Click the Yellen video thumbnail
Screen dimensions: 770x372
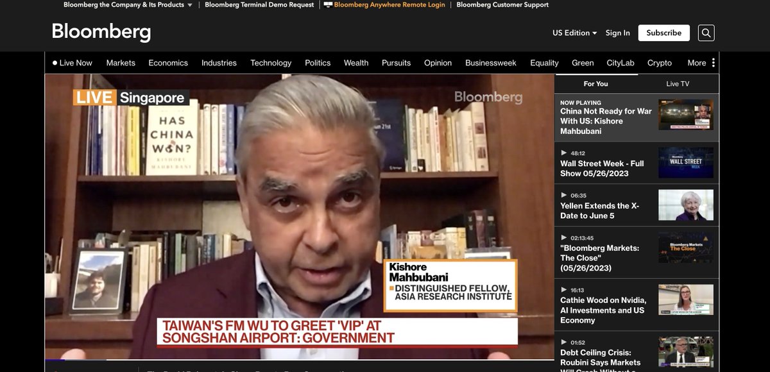[686, 205]
